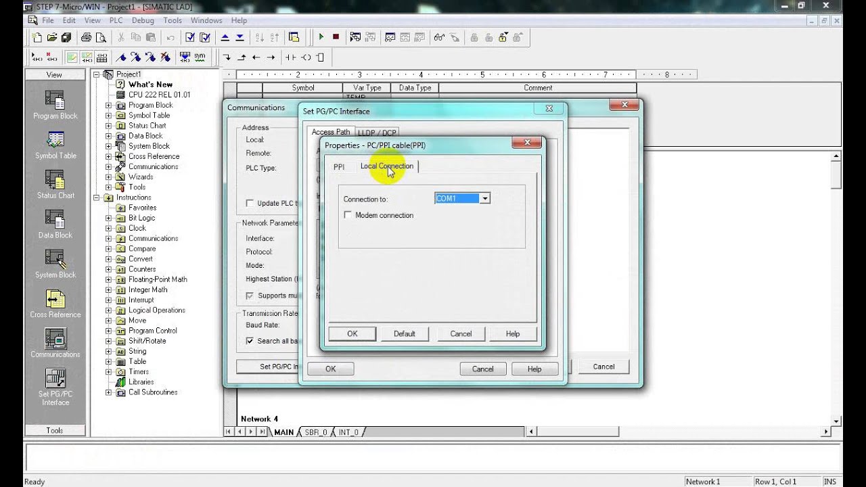Image resolution: width=866 pixels, height=487 pixels.
Task: Click the sym apply symbols icon
Action: coord(200,57)
